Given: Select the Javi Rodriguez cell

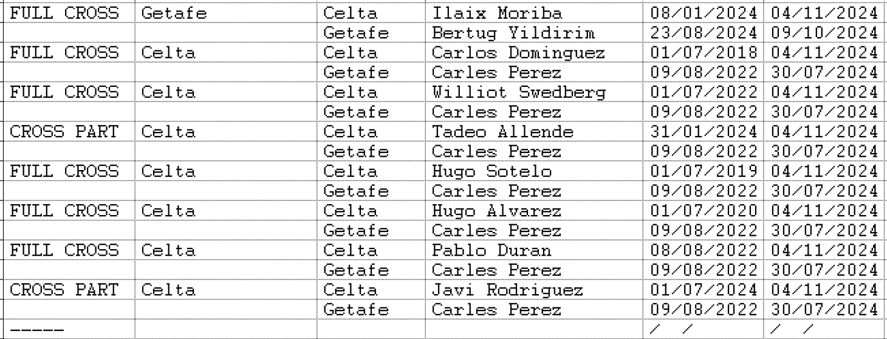Looking at the screenshot, I should 534,290.
